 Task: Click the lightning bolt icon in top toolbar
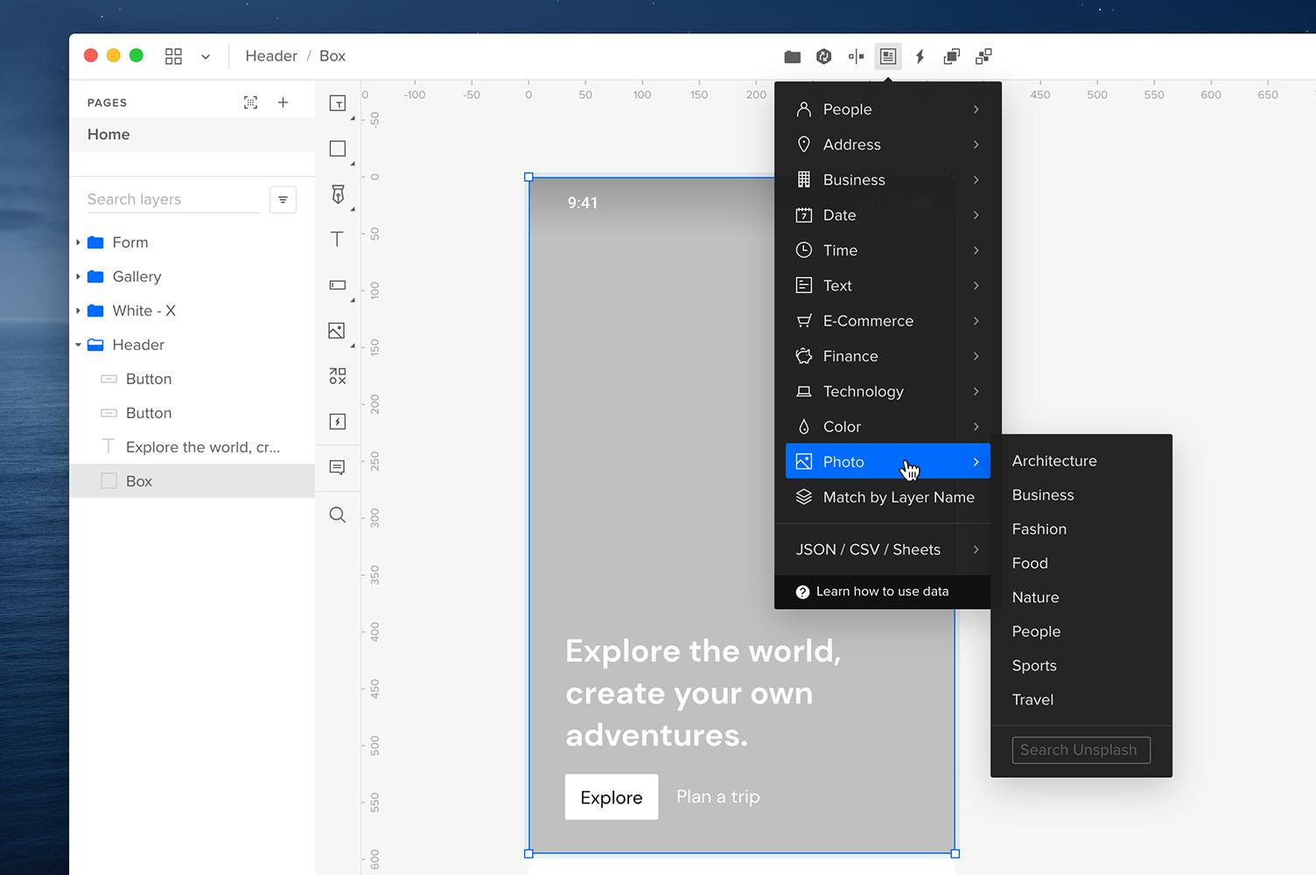pyautogui.click(x=920, y=57)
